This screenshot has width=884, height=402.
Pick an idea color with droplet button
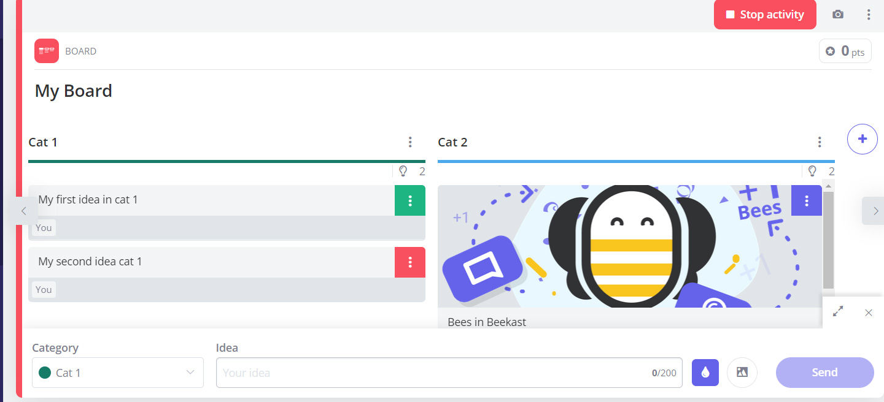(705, 373)
